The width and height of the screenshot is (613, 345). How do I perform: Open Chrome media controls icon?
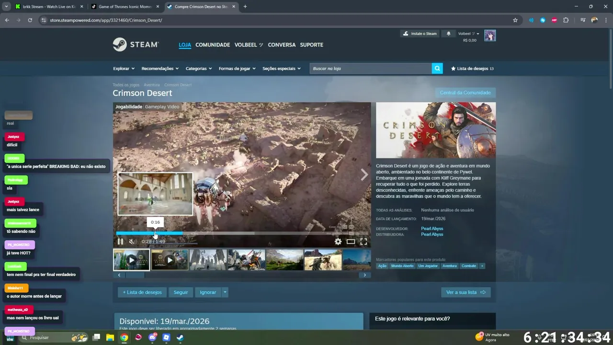[583, 20]
